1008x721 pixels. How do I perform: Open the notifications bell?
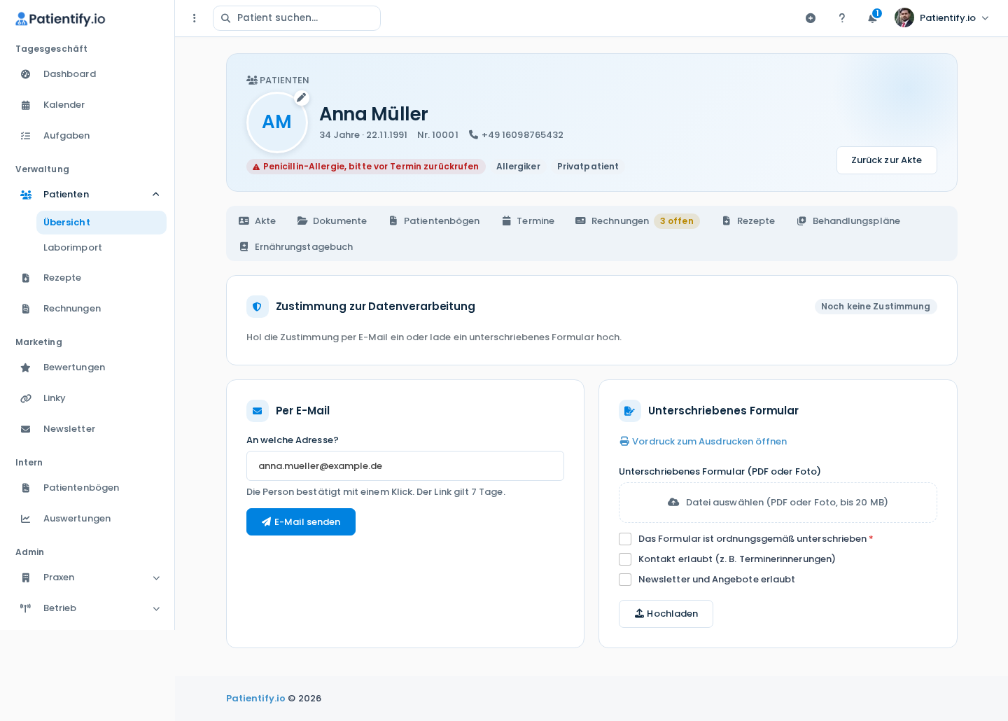pos(872,18)
